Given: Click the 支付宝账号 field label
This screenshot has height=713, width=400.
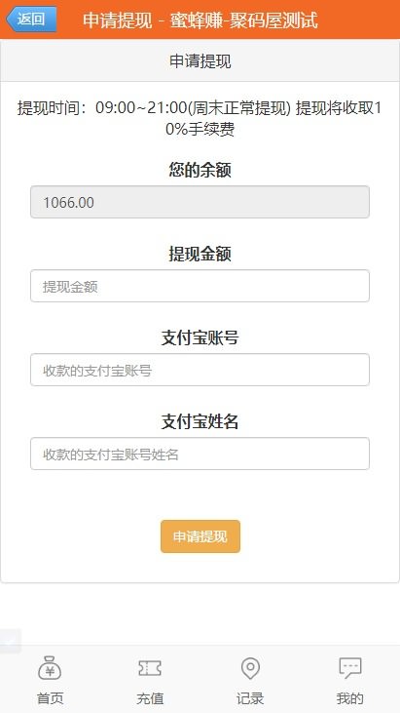Looking at the screenshot, I should coord(200,337).
